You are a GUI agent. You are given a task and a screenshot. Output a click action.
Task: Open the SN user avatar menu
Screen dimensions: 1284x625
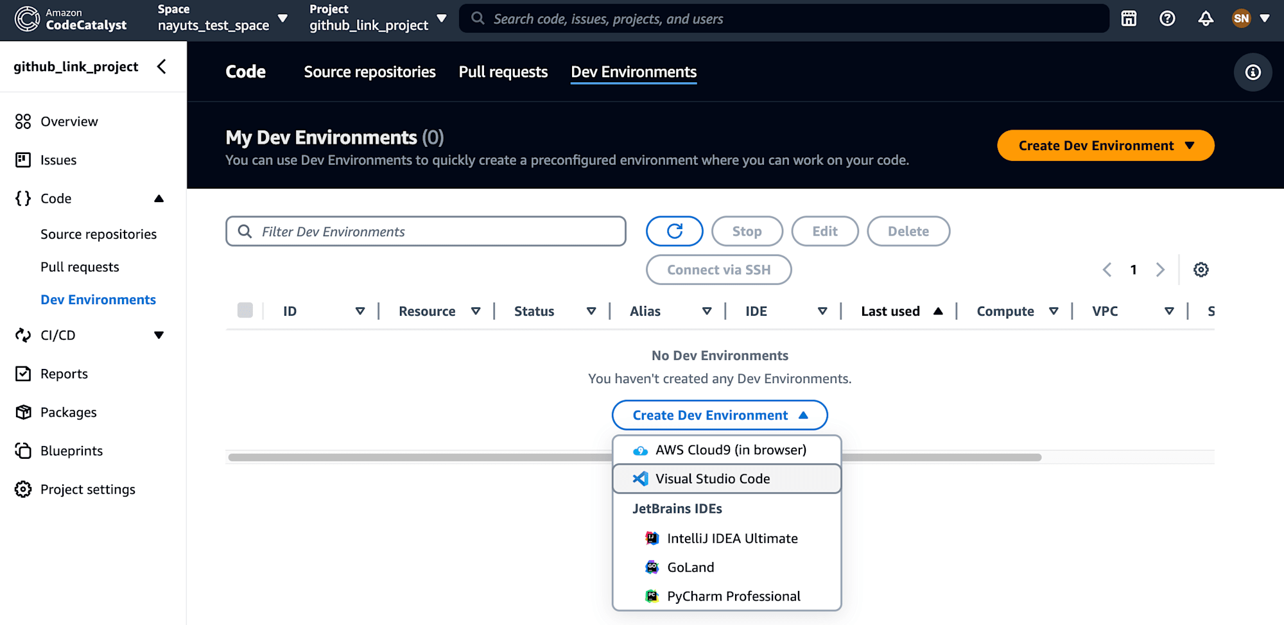click(1251, 19)
